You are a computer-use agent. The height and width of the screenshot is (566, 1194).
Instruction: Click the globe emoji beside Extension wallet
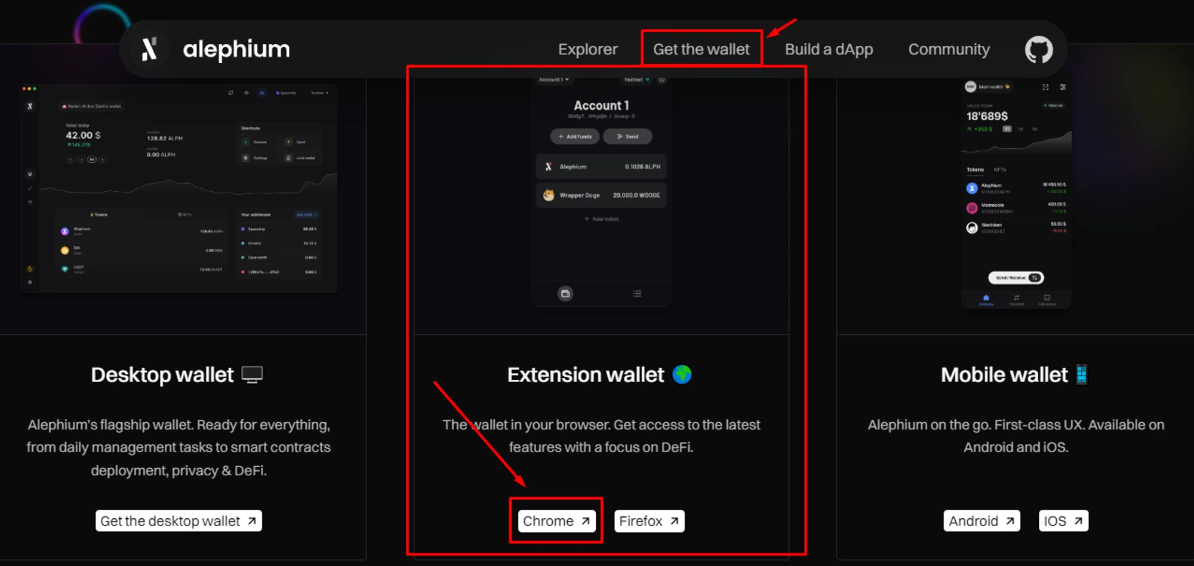682,375
